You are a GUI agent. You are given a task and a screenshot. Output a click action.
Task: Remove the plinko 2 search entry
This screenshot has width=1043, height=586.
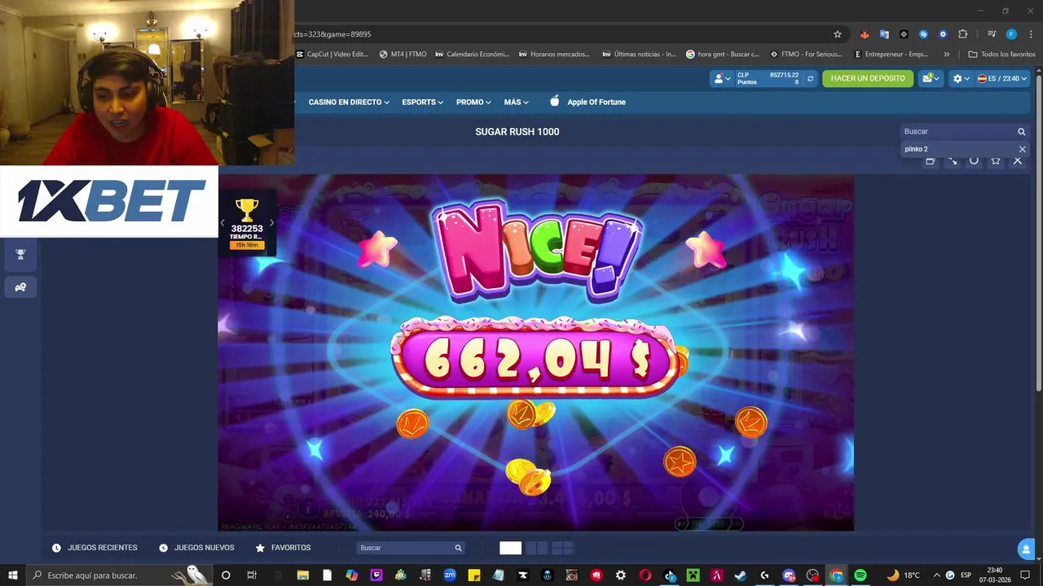[1022, 150]
